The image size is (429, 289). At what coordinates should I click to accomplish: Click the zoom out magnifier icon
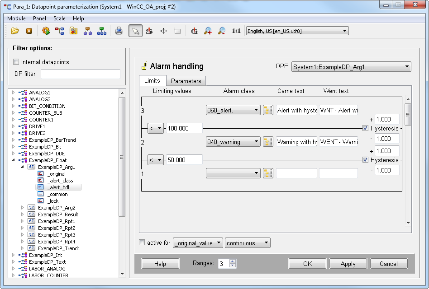[221, 31]
